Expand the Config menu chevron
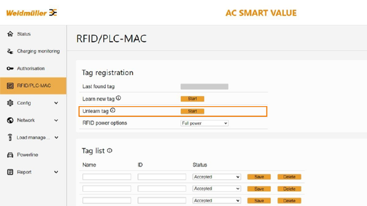Image resolution: width=367 pixels, height=206 pixels. [56, 103]
